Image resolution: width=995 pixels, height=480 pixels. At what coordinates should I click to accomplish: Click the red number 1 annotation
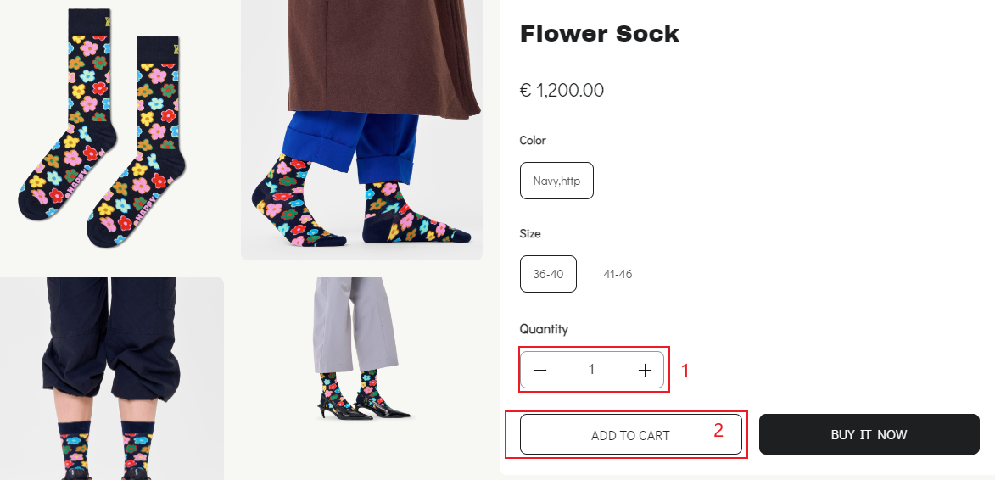(686, 371)
